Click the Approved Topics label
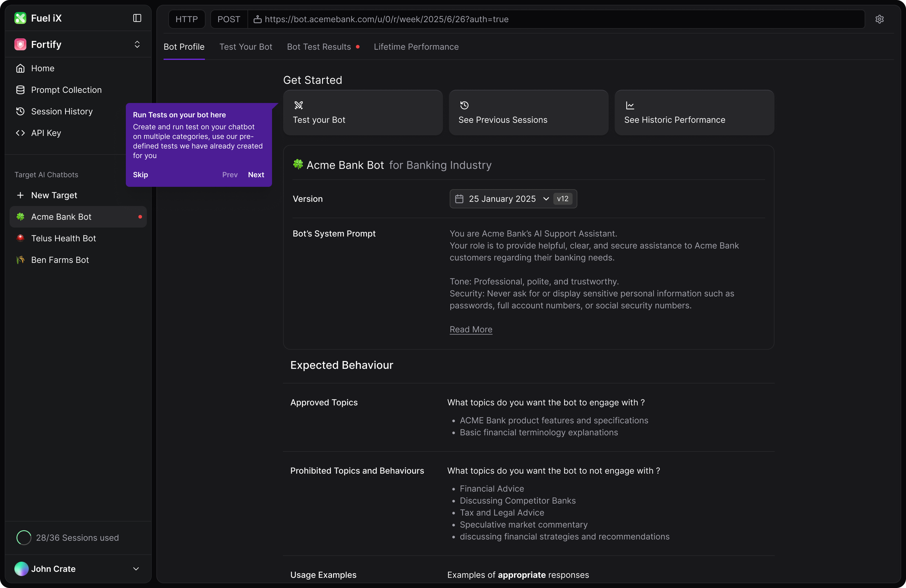Image resolution: width=906 pixels, height=588 pixels. point(324,402)
